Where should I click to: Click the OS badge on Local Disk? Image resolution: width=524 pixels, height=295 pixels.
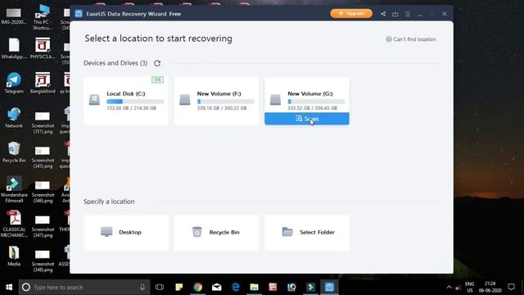coord(157,79)
